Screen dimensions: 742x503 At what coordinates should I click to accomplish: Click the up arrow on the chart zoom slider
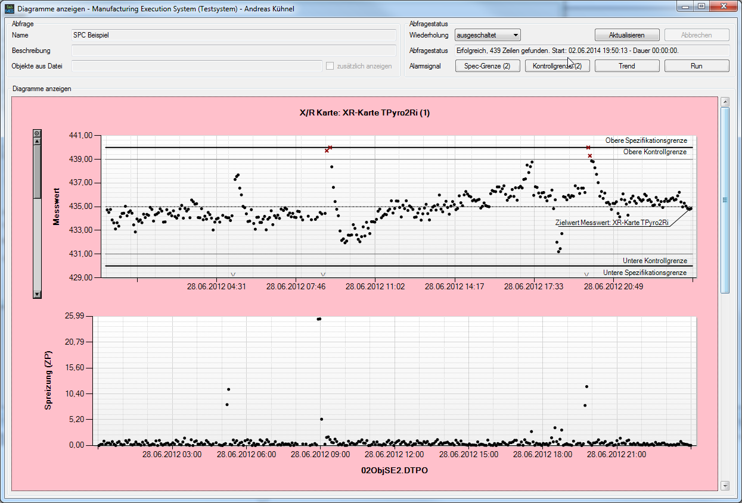(37, 140)
